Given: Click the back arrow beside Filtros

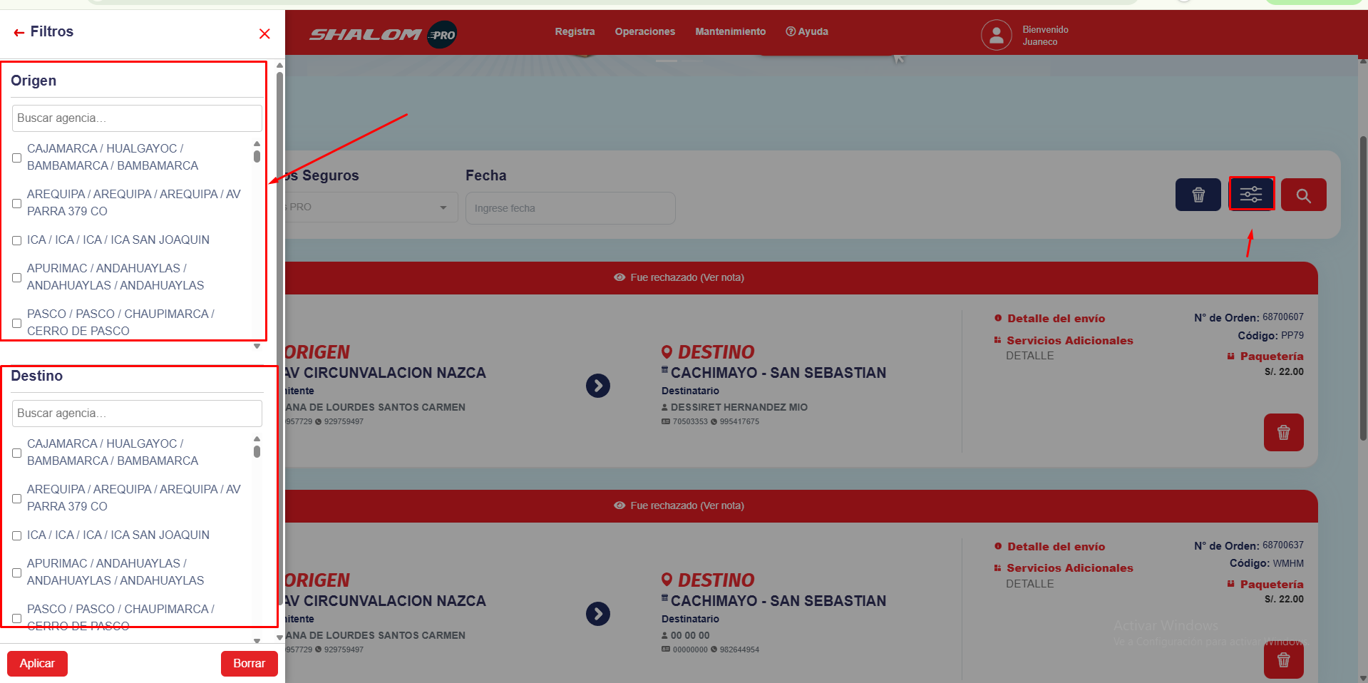Looking at the screenshot, I should (19, 33).
